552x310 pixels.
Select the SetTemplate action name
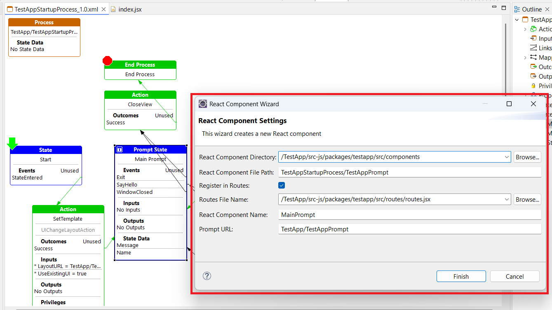[68, 219]
